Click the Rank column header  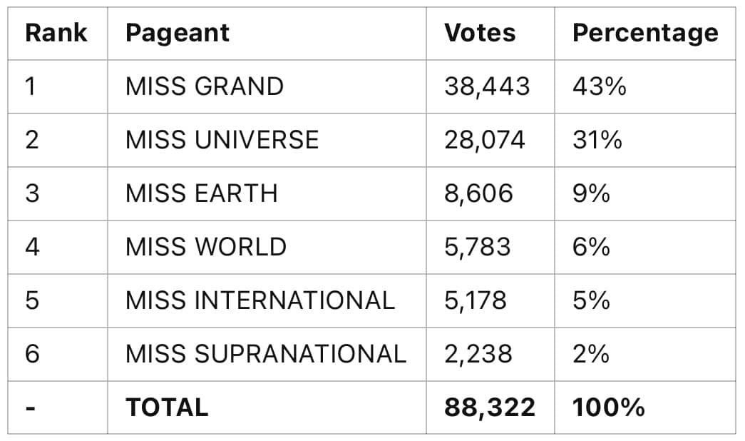tap(56, 34)
